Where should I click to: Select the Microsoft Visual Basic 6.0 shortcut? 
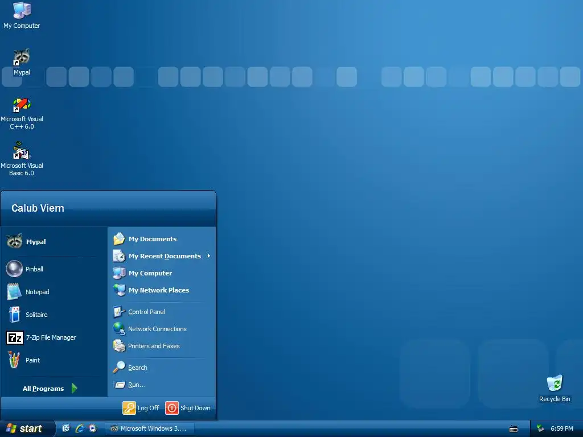22,159
